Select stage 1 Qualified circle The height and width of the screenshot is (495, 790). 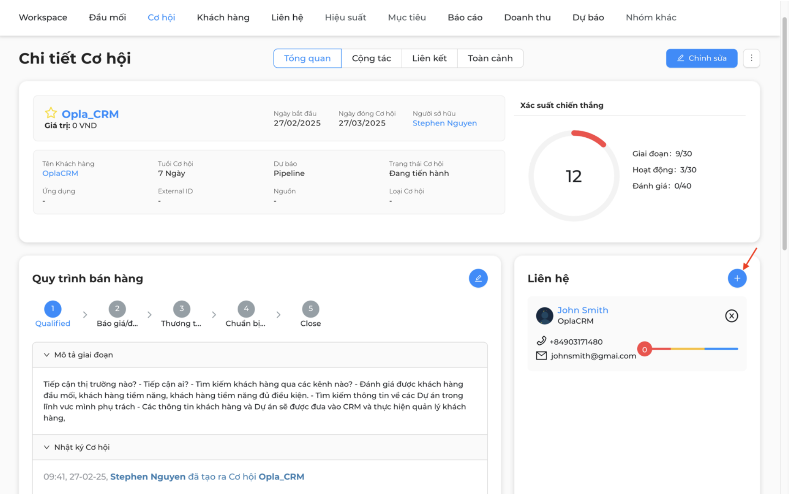(x=53, y=309)
